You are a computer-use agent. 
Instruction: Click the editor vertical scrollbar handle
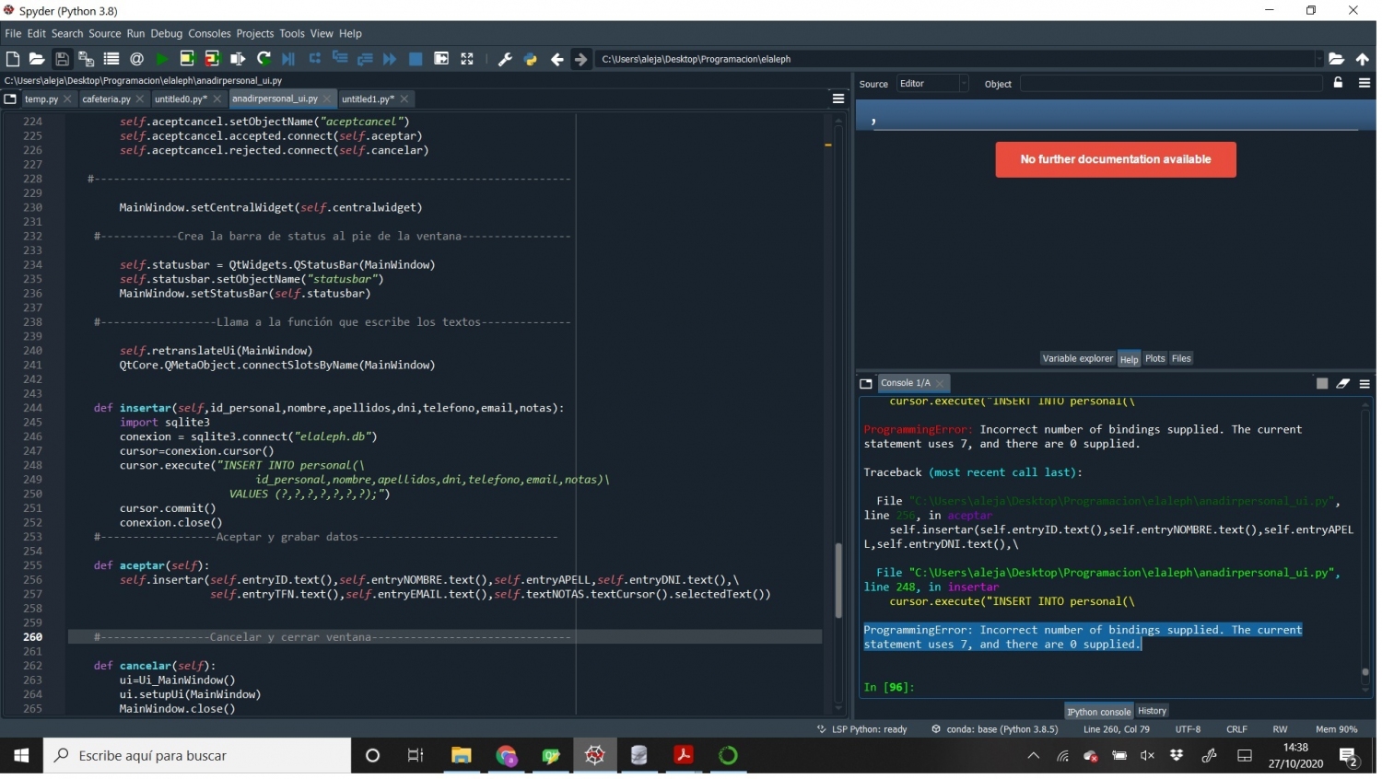[837, 580]
